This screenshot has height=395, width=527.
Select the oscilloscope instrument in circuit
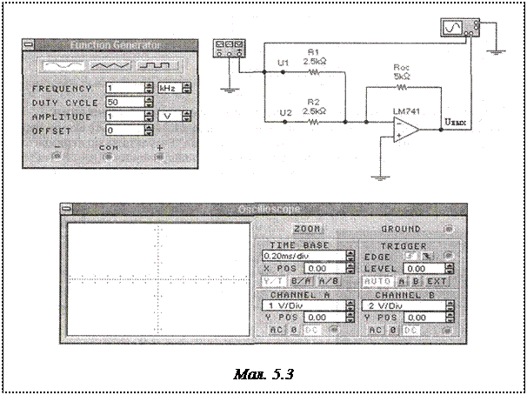point(460,28)
